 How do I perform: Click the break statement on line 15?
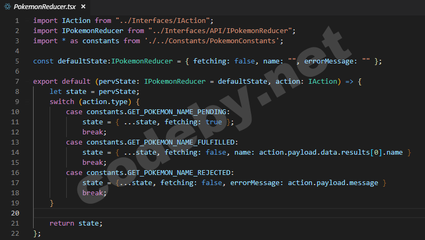point(95,163)
